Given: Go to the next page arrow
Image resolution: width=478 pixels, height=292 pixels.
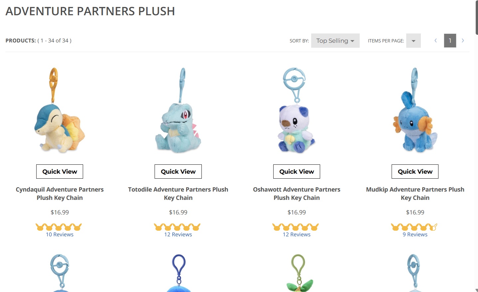Looking at the screenshot, I should point(462,40).
